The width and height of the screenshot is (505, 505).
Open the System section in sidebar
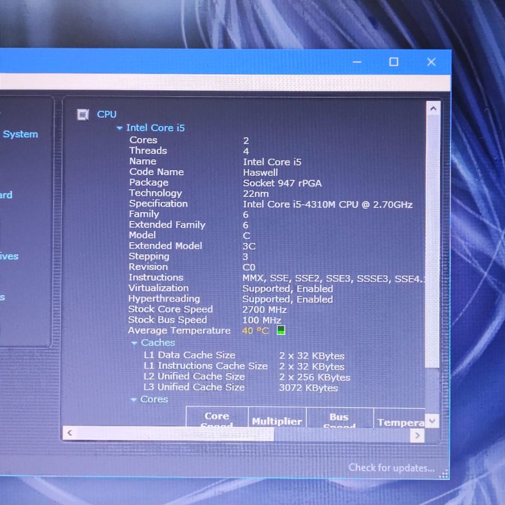pyautogui.click(x=20, y=134)
